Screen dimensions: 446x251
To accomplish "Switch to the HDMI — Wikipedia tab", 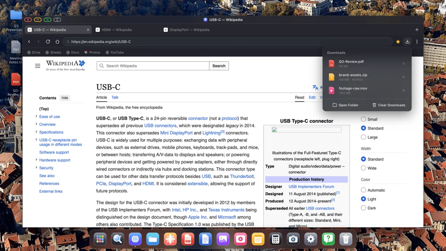I will [x=127, y=30].
